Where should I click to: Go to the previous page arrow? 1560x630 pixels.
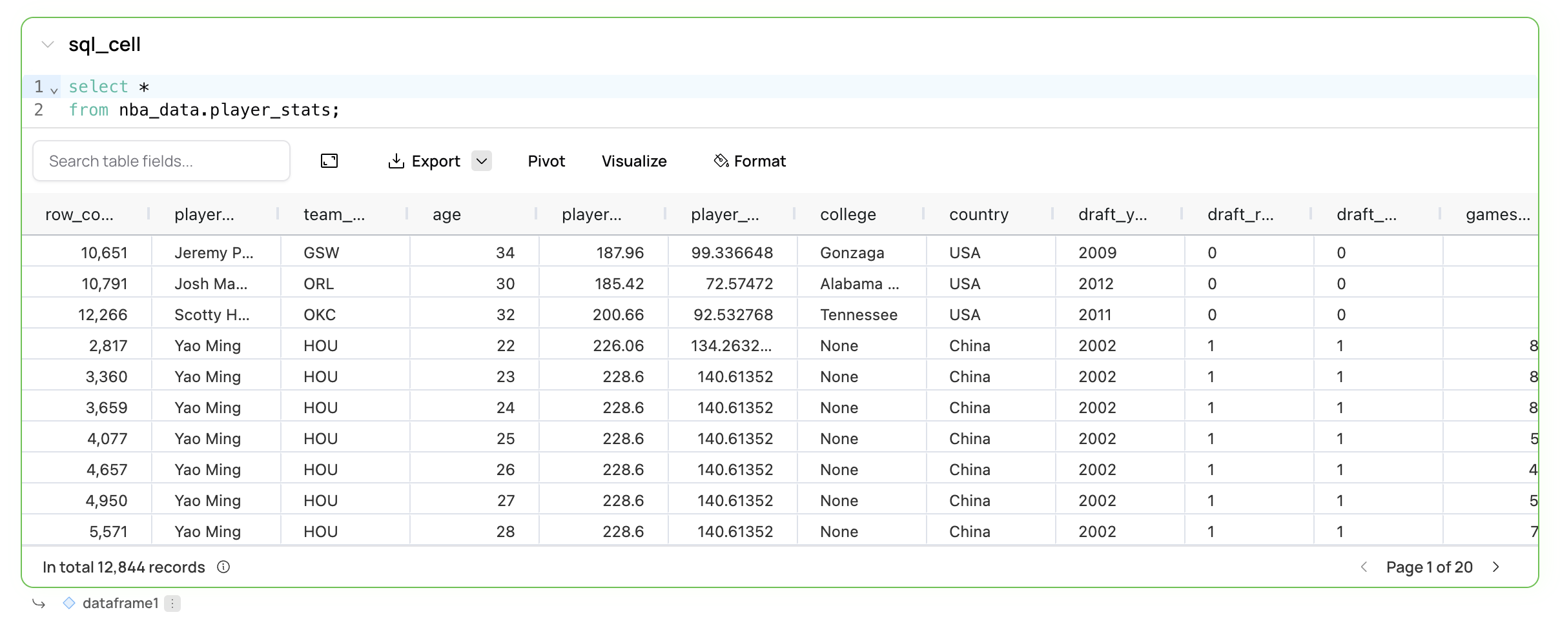(1364, 567)
